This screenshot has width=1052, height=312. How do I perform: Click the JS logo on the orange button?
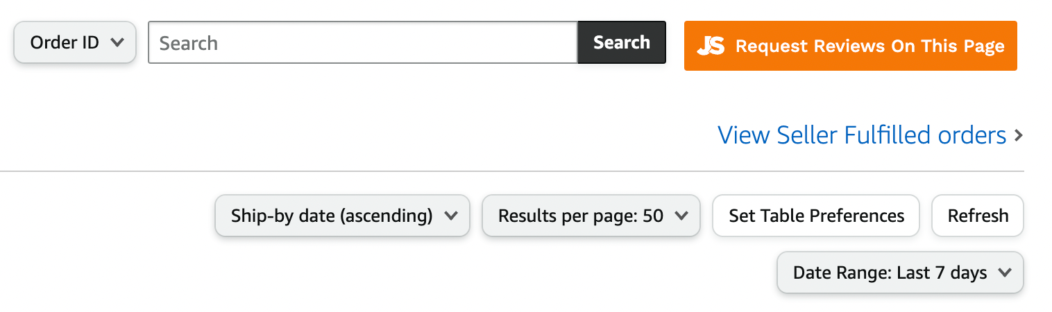point(711,46)
